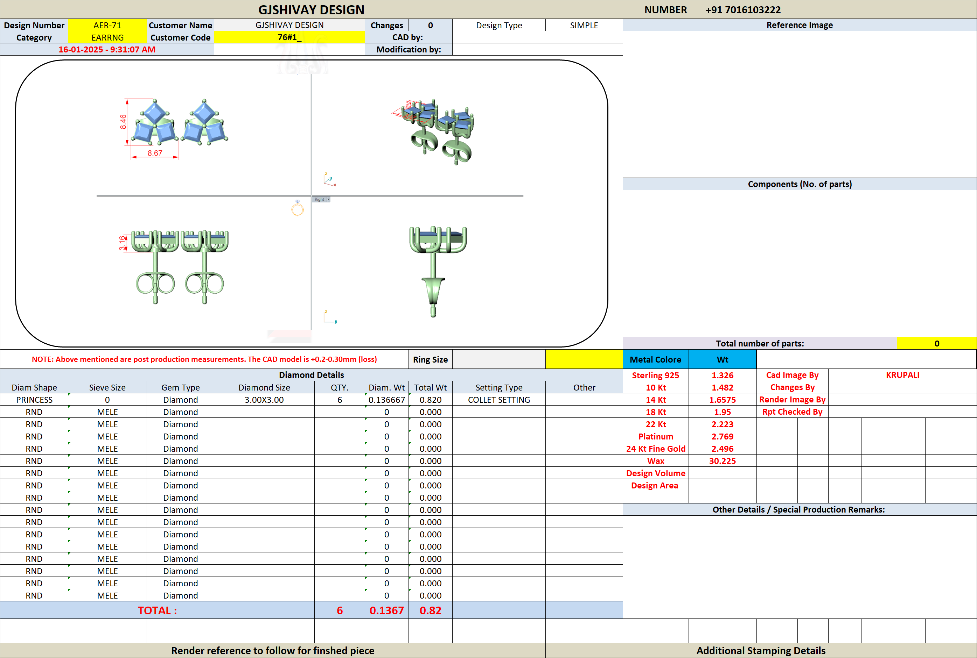Click the Cad Image By label
This screenshot has height=658, width=977.
click(x=792, y=375)
